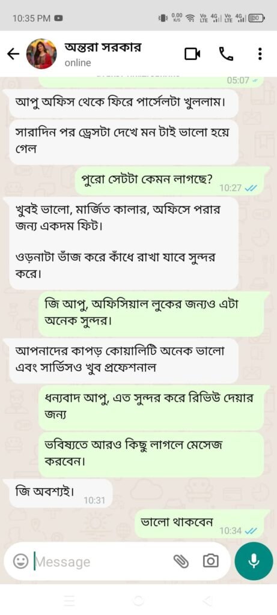Focus the Message input field
Viewport: 277px width, 615px height.
102,562
